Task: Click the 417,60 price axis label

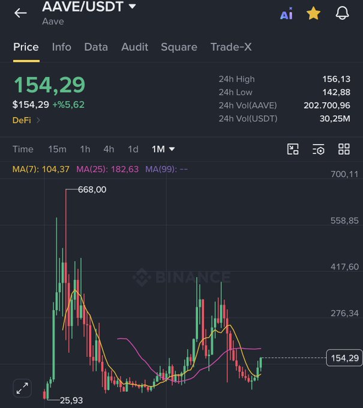Action: (344, 267)
